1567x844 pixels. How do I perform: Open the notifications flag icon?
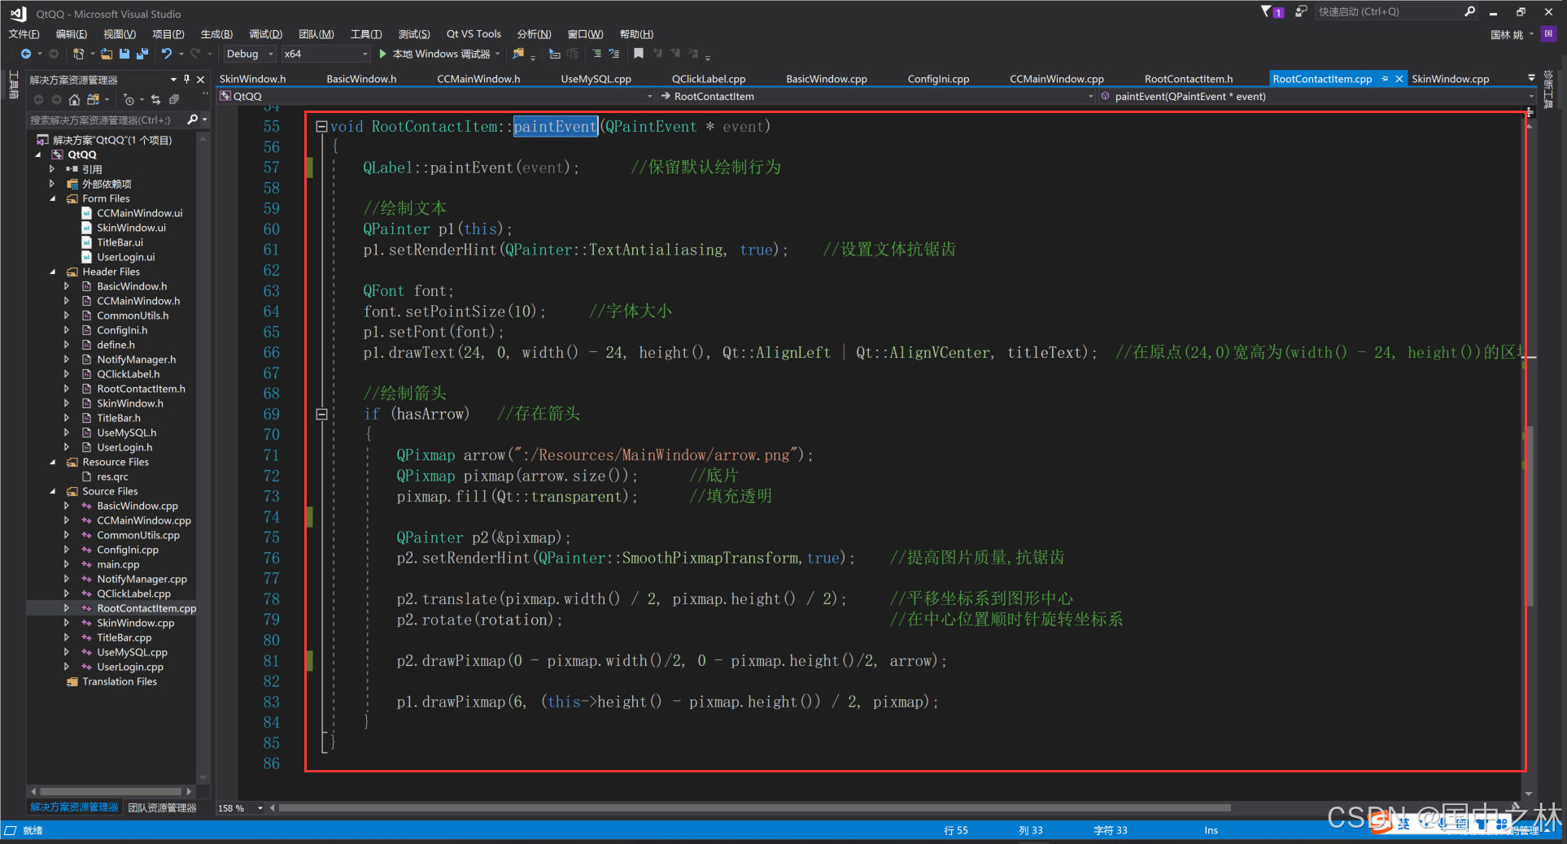coord(1272,11)
